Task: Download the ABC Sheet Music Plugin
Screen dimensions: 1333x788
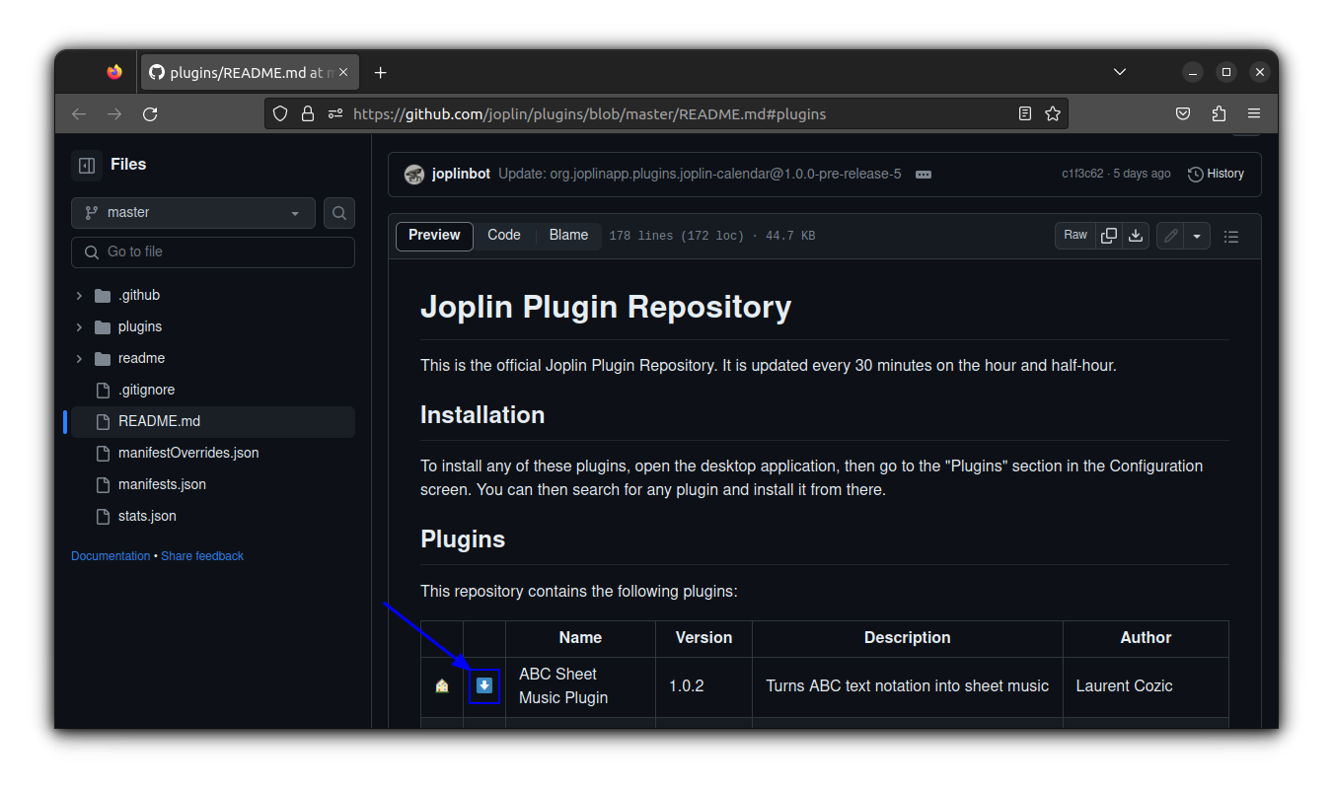Action: (x=484, y=685)
